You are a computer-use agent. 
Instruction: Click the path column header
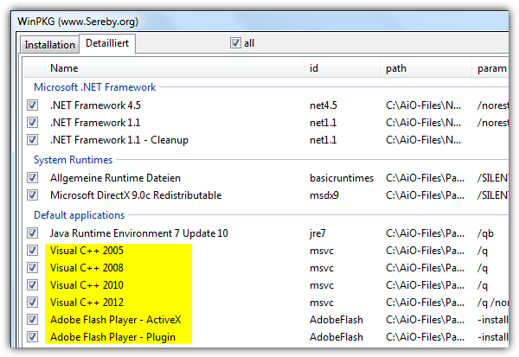(x=424, y=67)
